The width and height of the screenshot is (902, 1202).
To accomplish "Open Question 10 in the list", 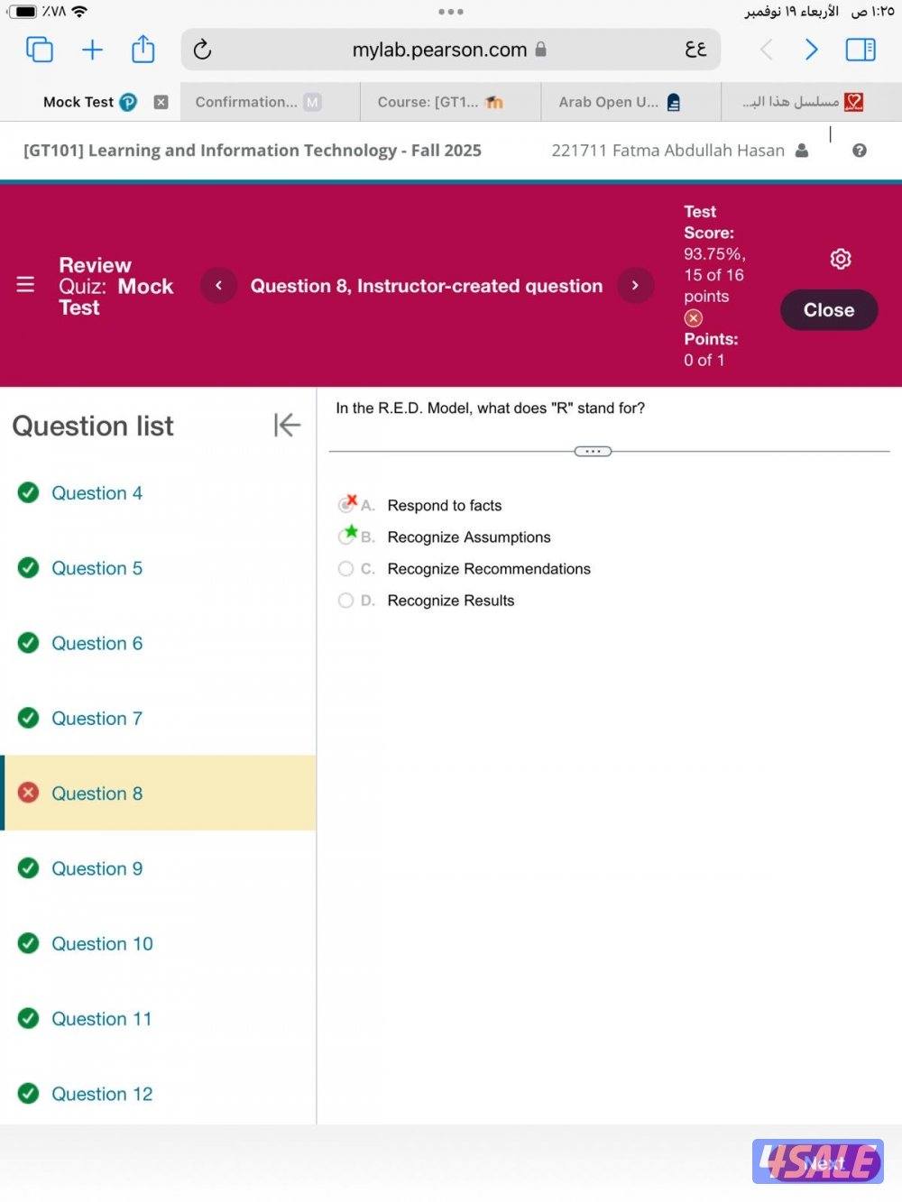I will [102, 944].
